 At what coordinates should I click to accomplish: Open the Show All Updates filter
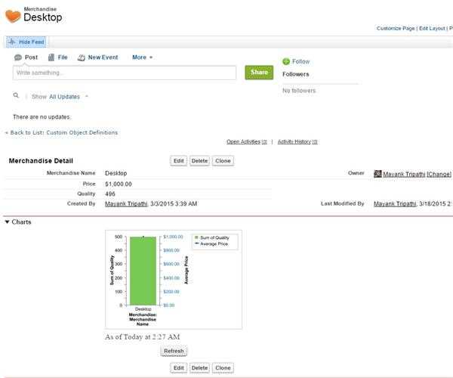(x=69, y=97)
